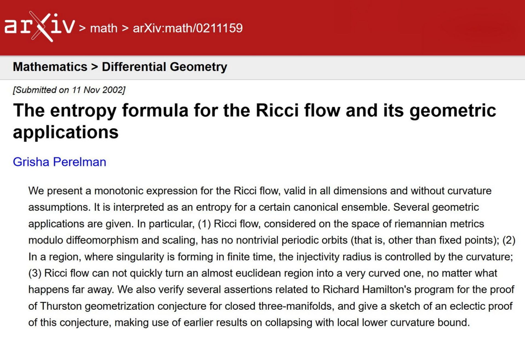Click the arXiv:math/0211159 identifier
The image size is (525, 346).
pos(188,28)
